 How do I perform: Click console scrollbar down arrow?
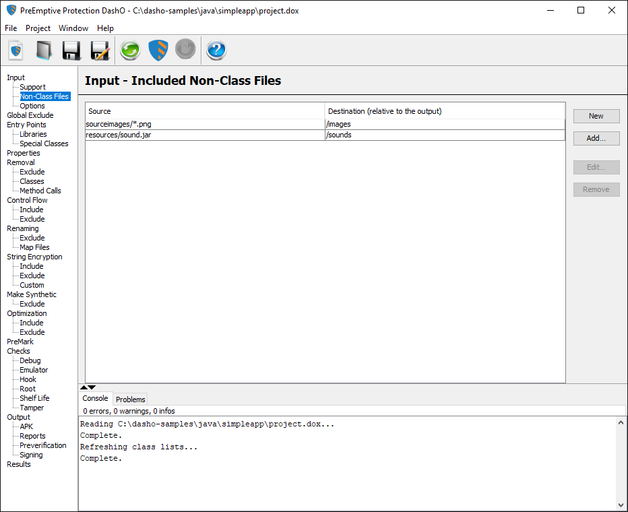click(x=621, y=505)
